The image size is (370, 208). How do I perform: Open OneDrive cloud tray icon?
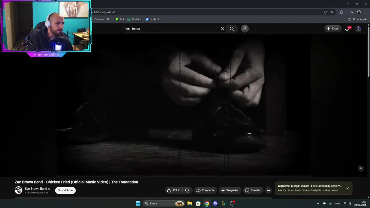324,203
